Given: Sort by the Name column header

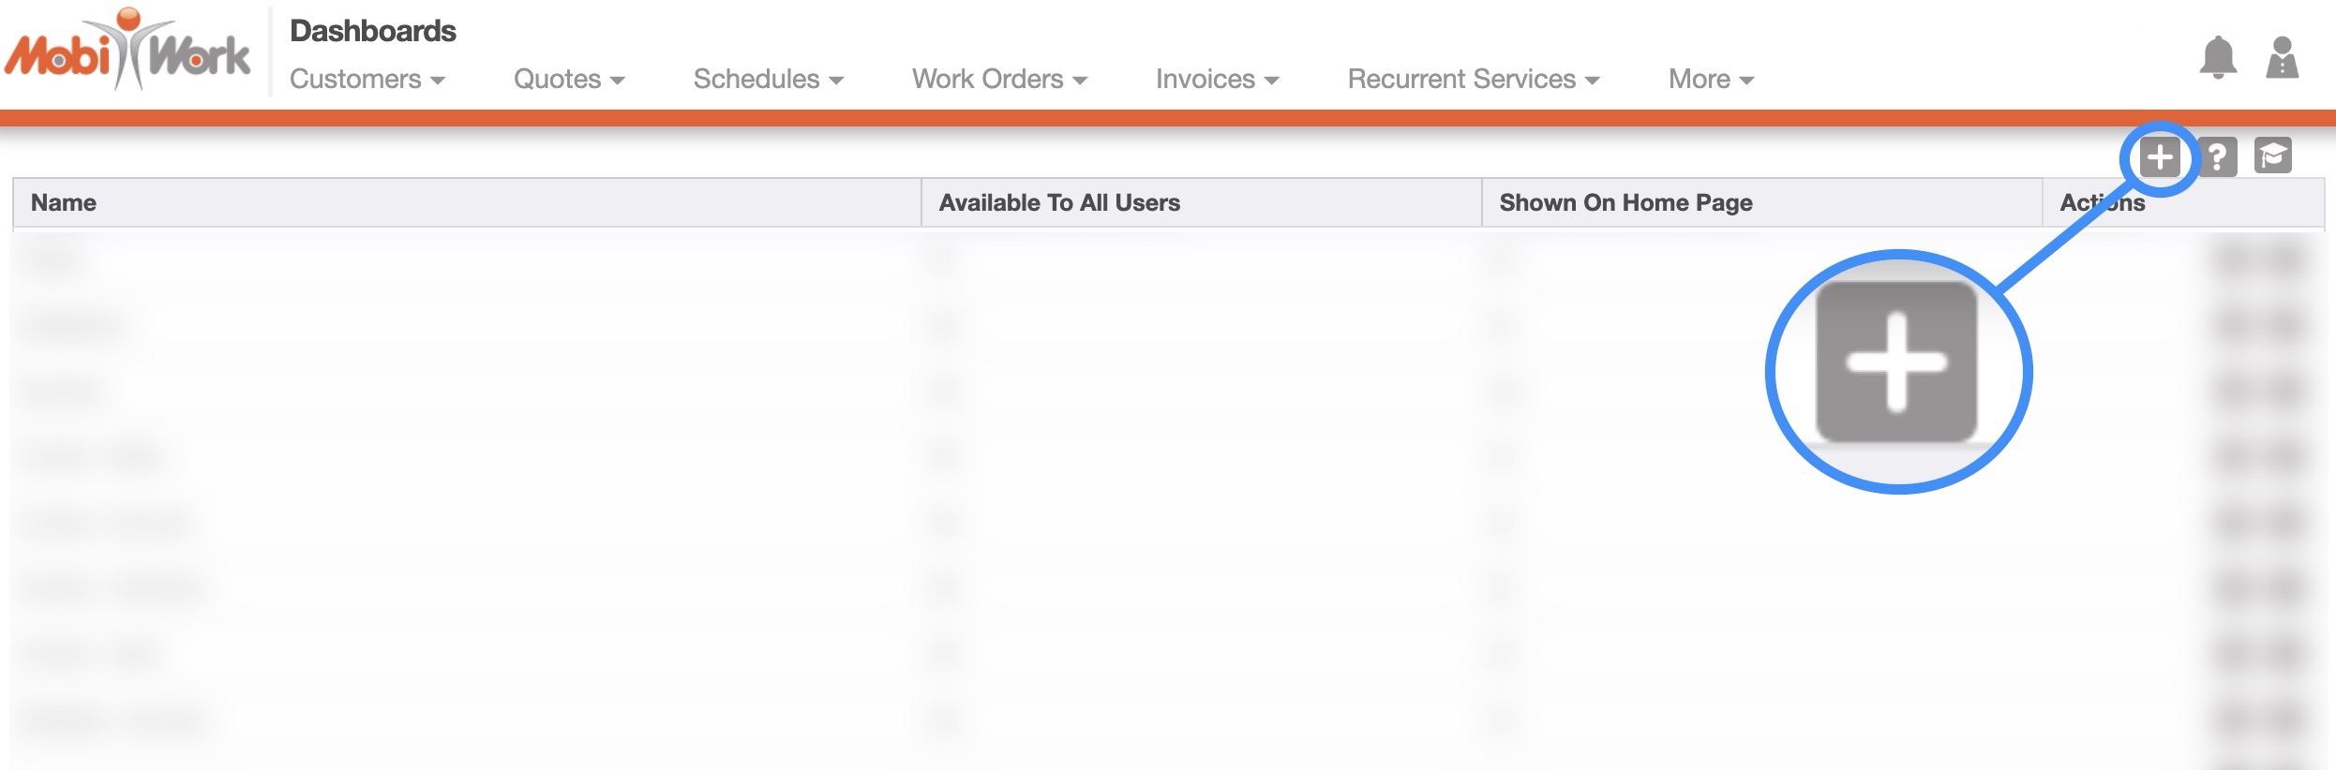Looking at the screenshot, I should (x=64, y=203).
